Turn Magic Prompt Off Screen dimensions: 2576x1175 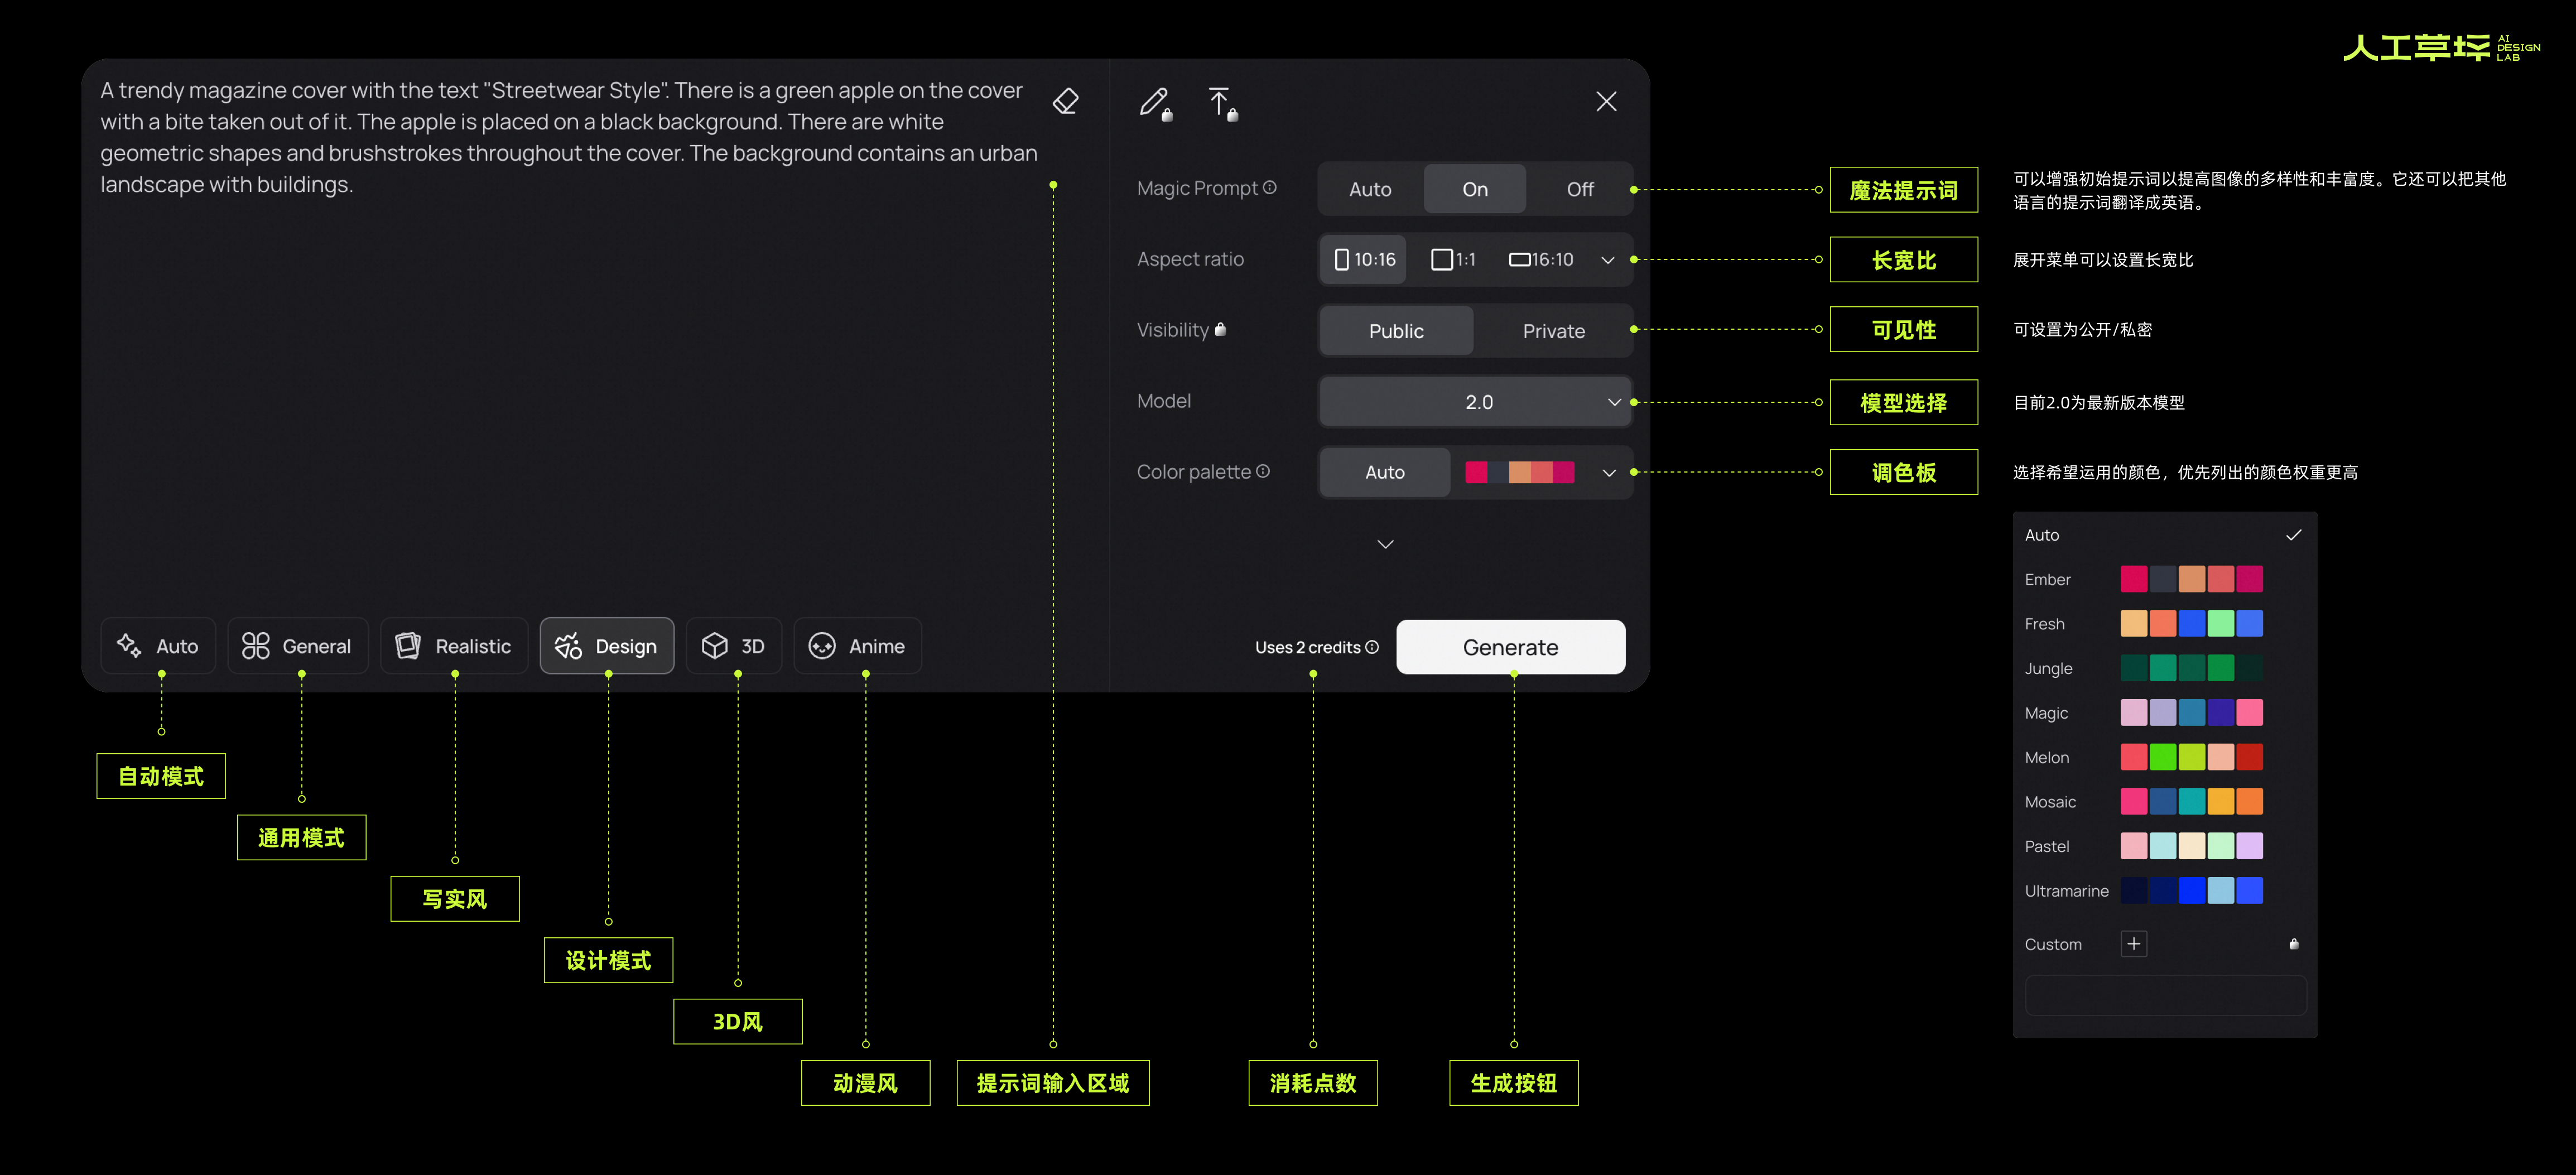(x=1579, y=189)
